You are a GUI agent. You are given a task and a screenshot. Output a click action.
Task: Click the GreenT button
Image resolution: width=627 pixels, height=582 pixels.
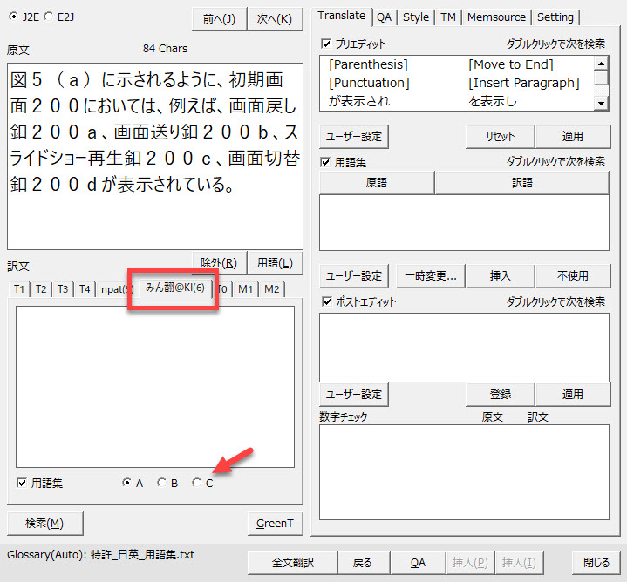tap(275, 524)
